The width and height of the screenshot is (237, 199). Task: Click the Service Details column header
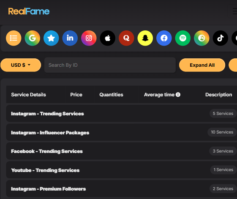[35, 95]
